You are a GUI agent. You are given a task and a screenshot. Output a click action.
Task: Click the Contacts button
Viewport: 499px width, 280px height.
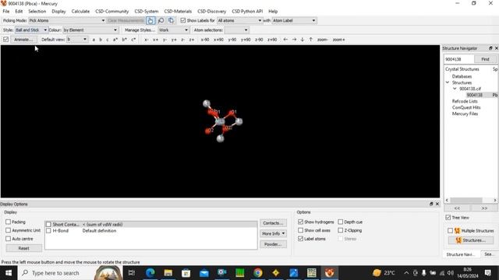tap(273, 223)
